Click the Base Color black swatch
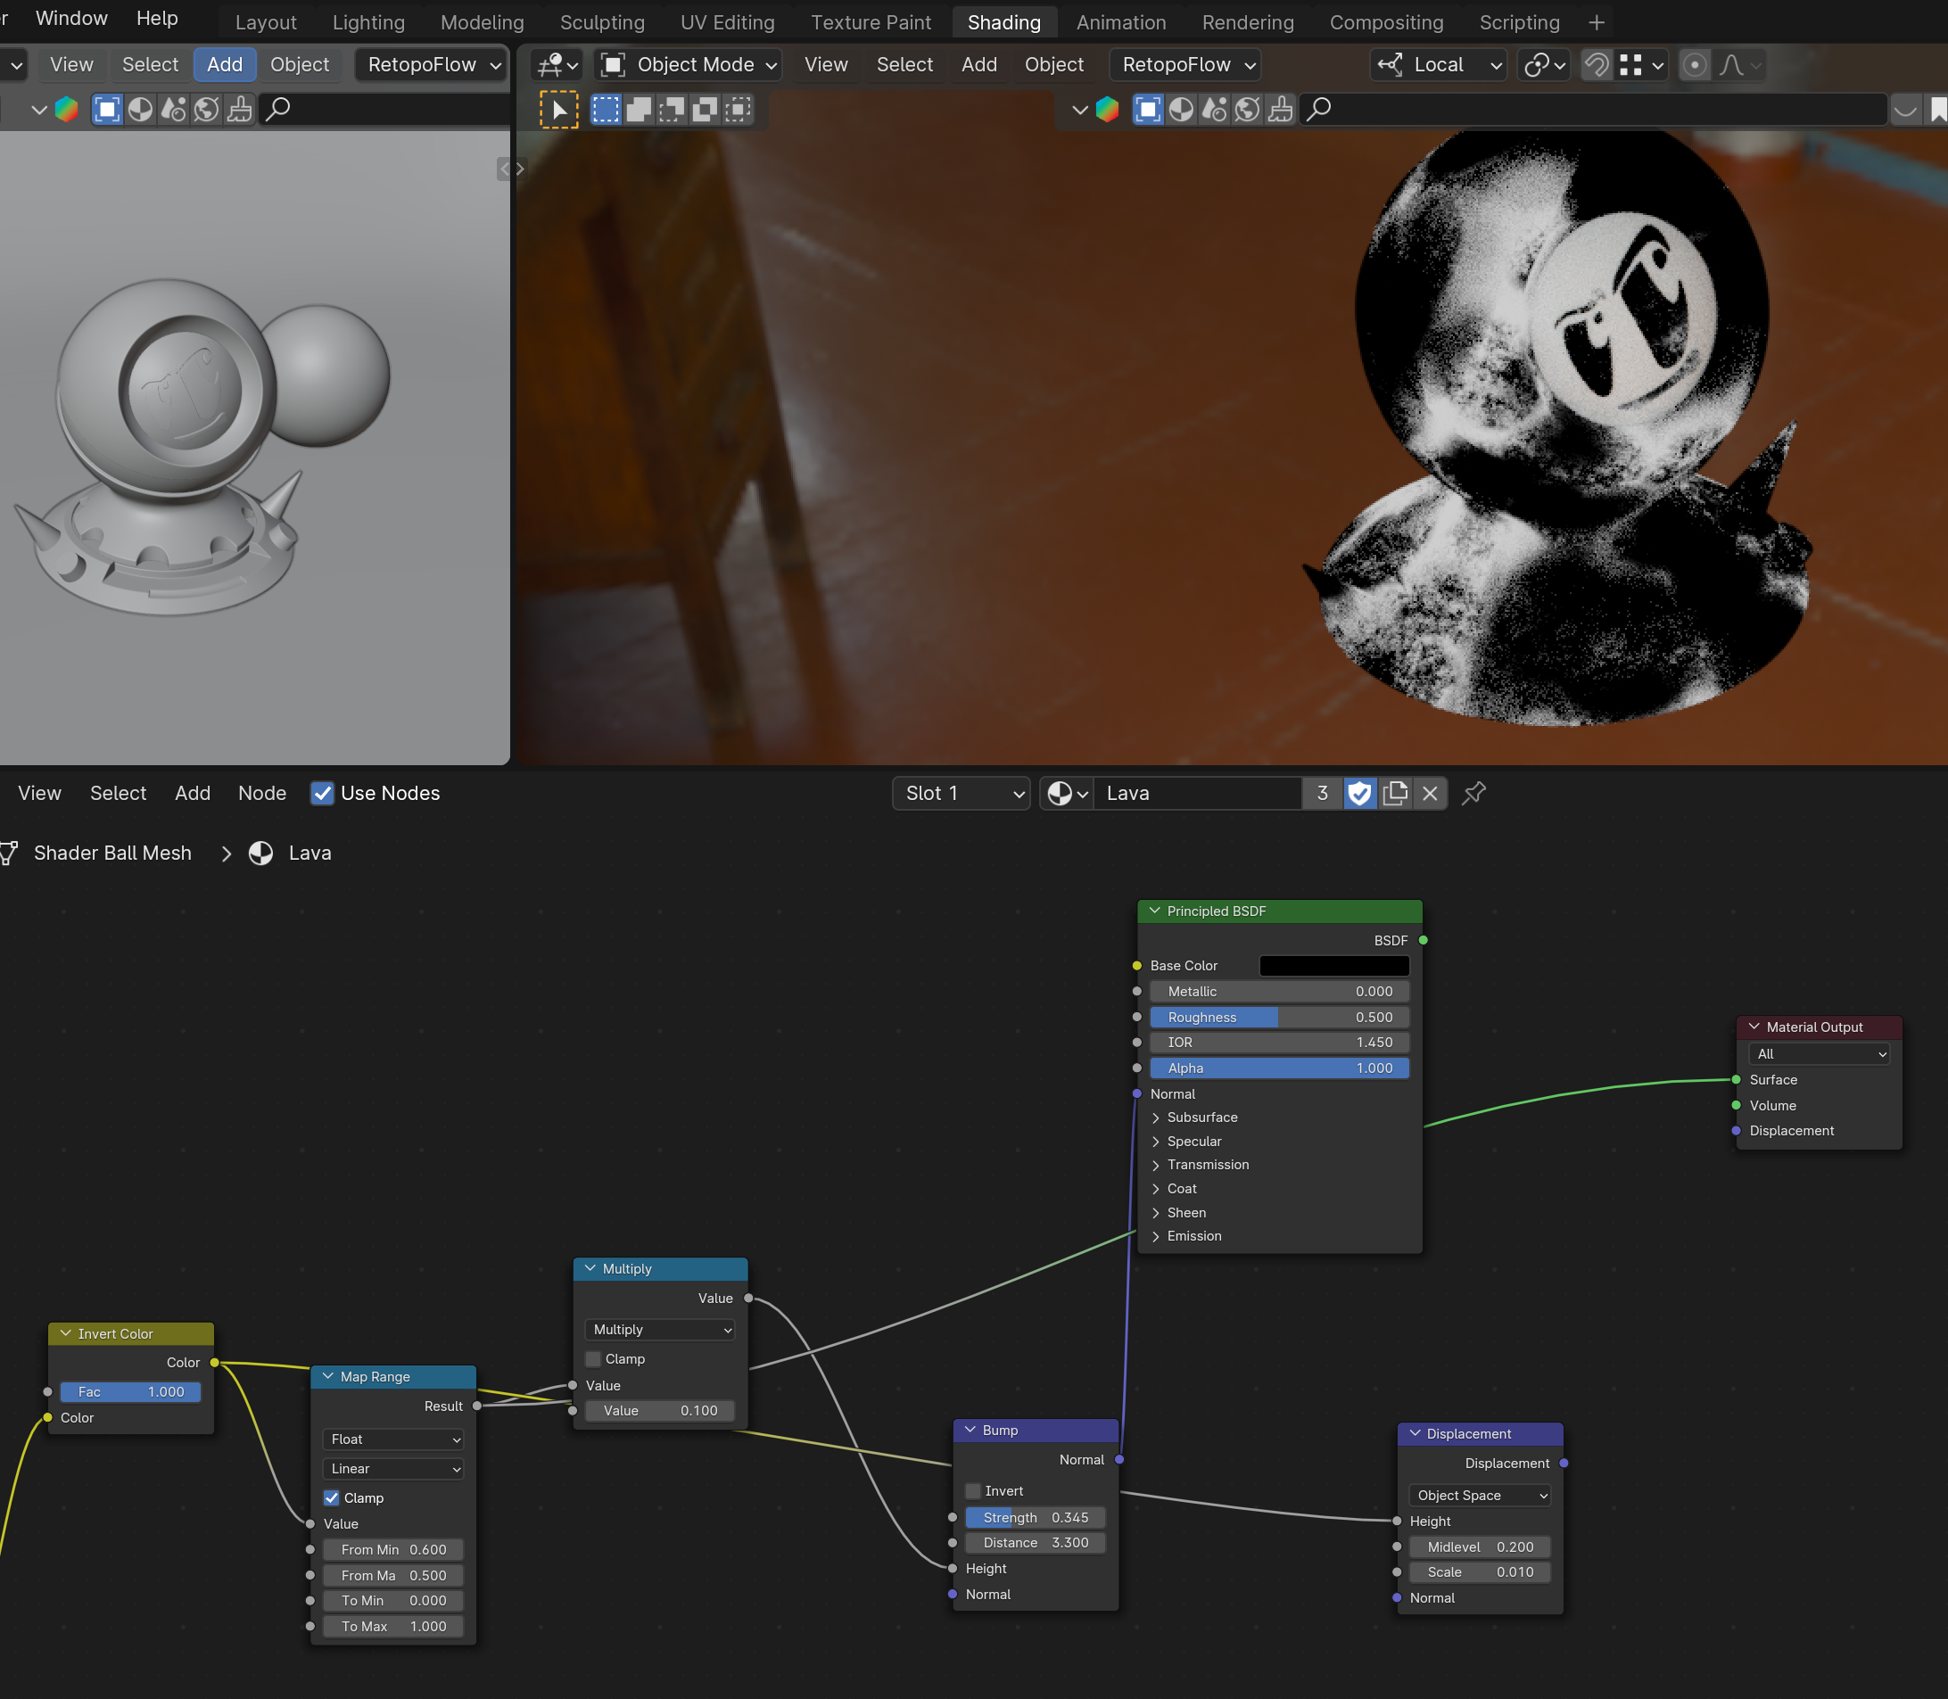This screenshot has width=1948, height=1699. 1333,965
